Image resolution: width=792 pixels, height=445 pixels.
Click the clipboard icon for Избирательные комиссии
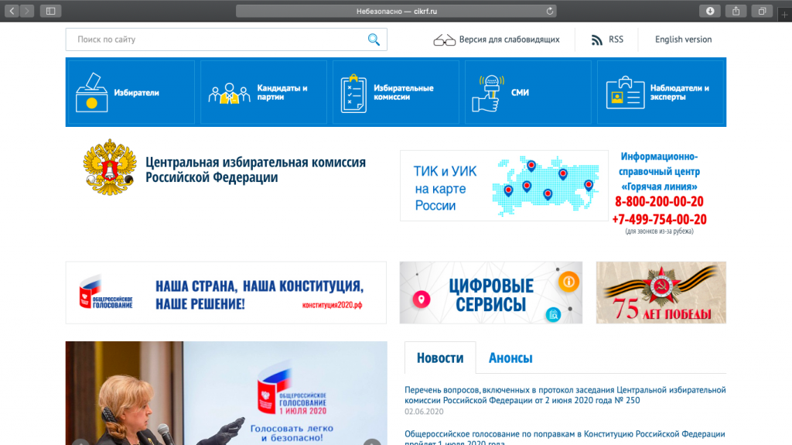(x=353, y=94)
